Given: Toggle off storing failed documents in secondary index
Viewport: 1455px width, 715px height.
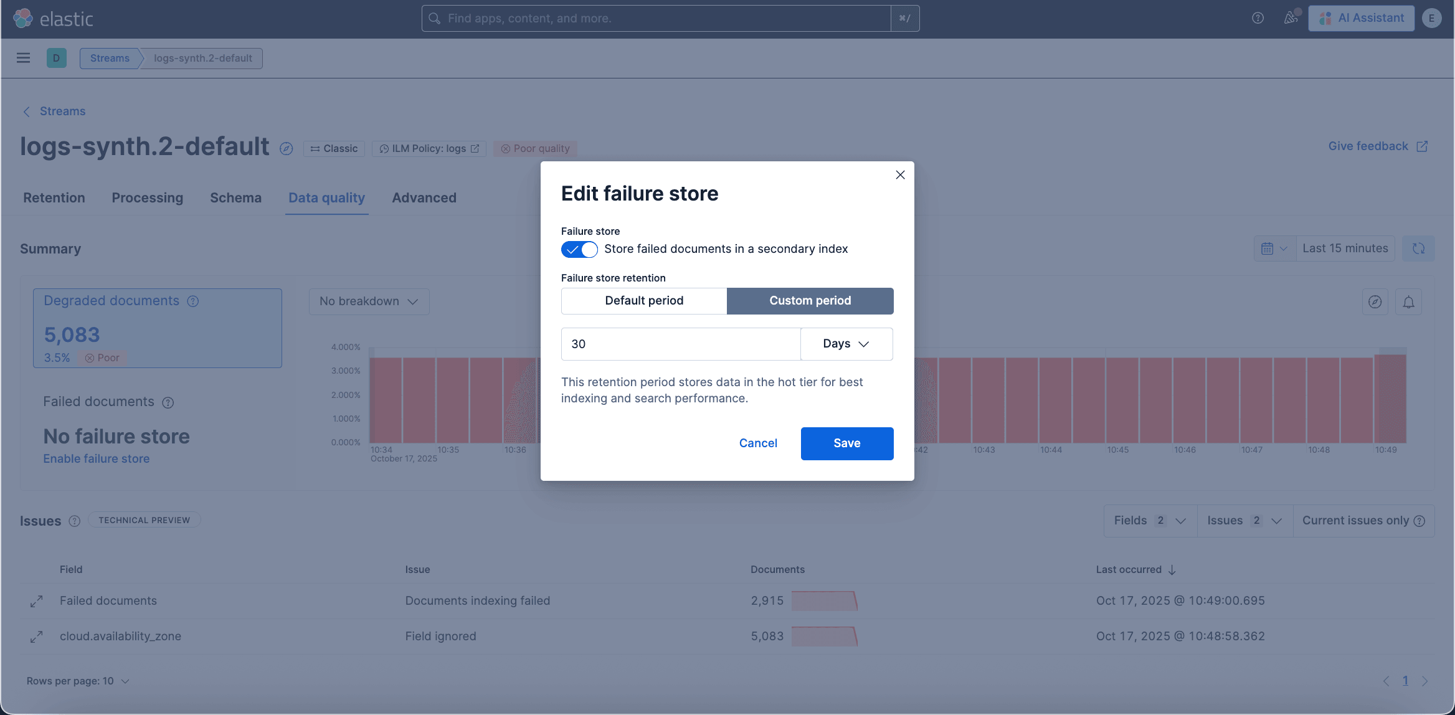Looking at the screenshot, I should coord(579,249).
